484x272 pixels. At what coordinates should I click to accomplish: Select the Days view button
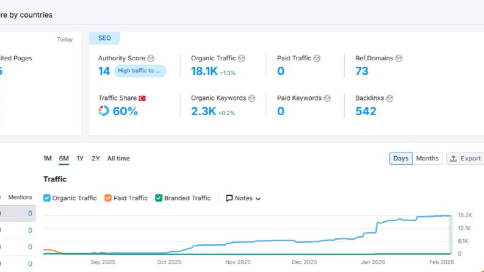pos(400,159)
